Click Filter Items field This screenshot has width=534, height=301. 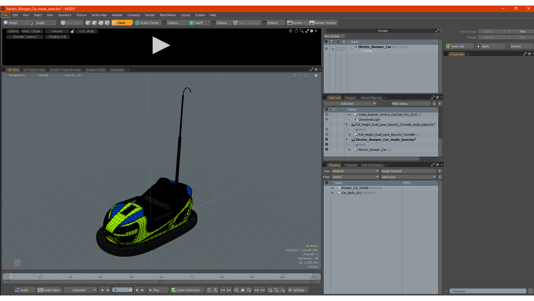pyautogui.click(x=411, y=104)
